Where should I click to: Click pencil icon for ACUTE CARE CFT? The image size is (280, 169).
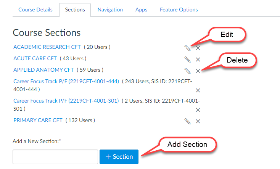click(187, 60)
